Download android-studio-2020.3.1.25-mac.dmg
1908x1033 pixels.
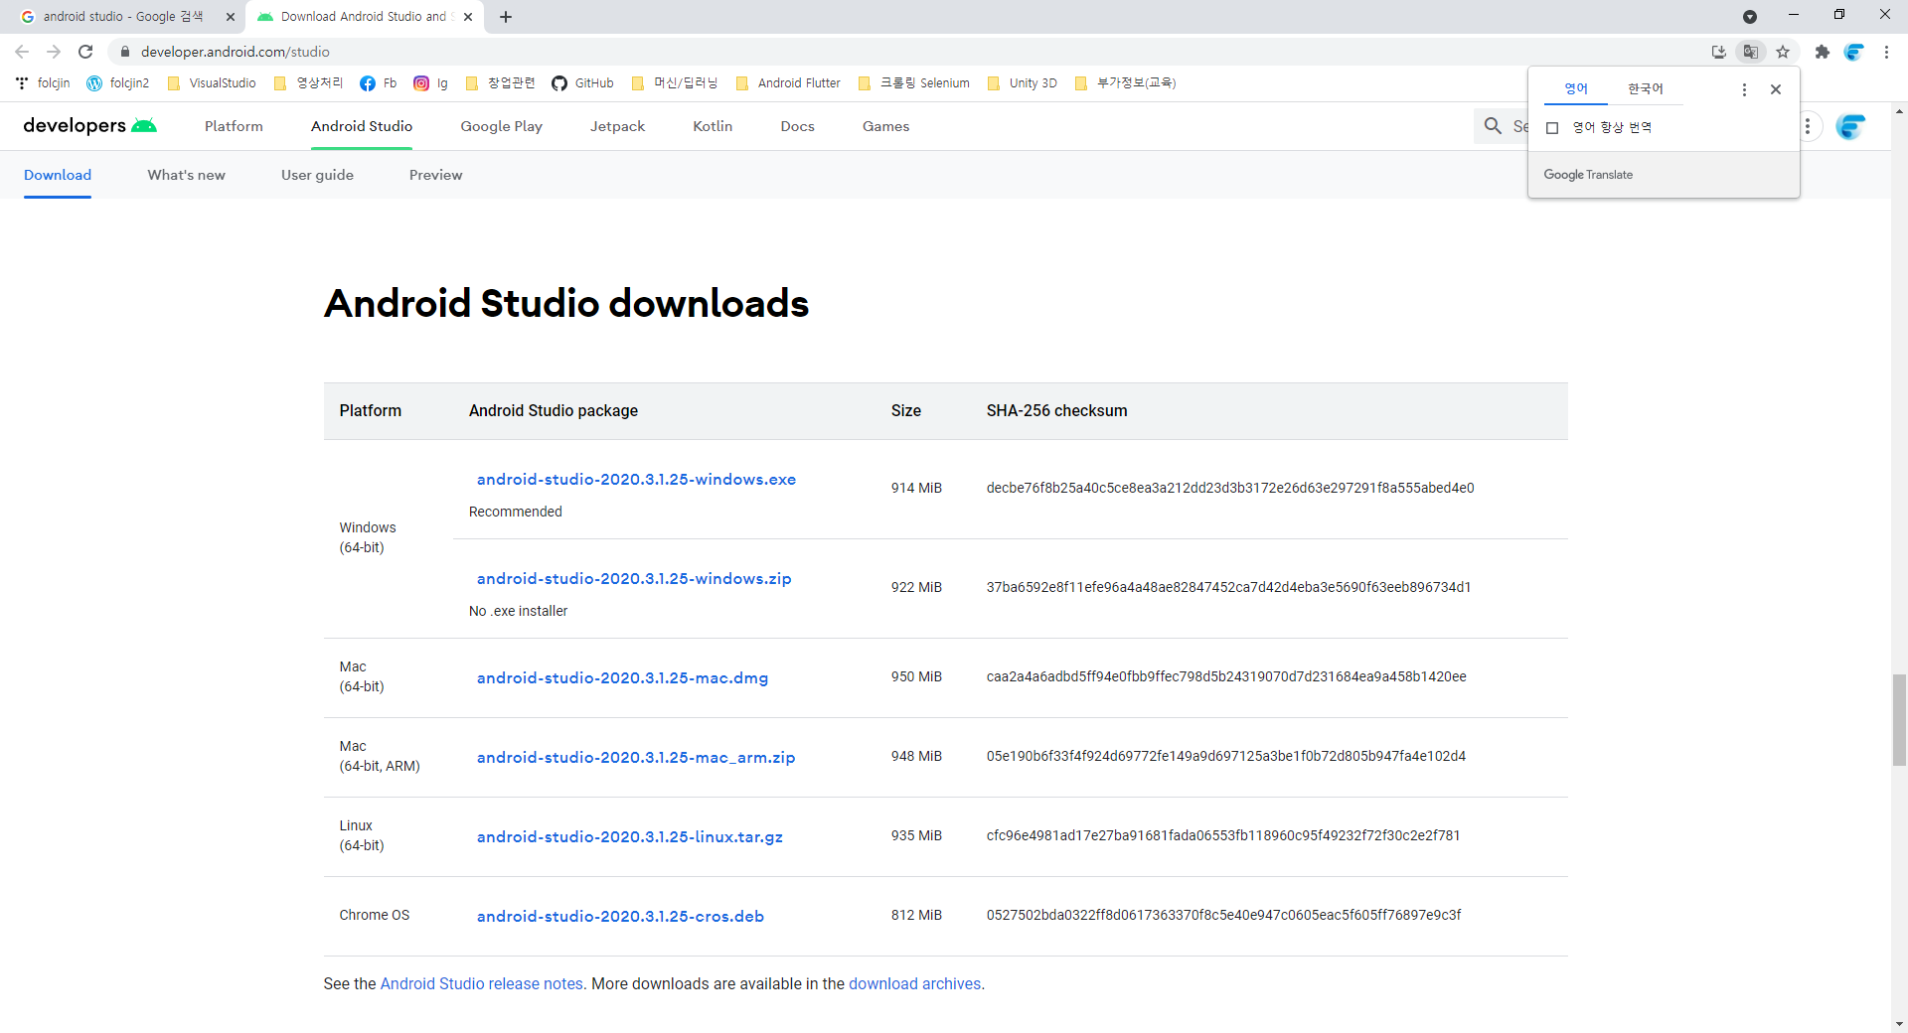[622, 678]
